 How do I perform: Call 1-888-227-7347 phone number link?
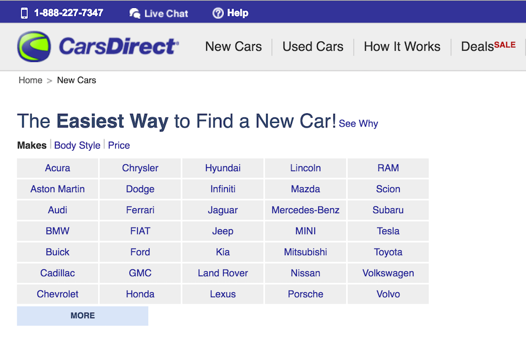[x=68, y=13]
